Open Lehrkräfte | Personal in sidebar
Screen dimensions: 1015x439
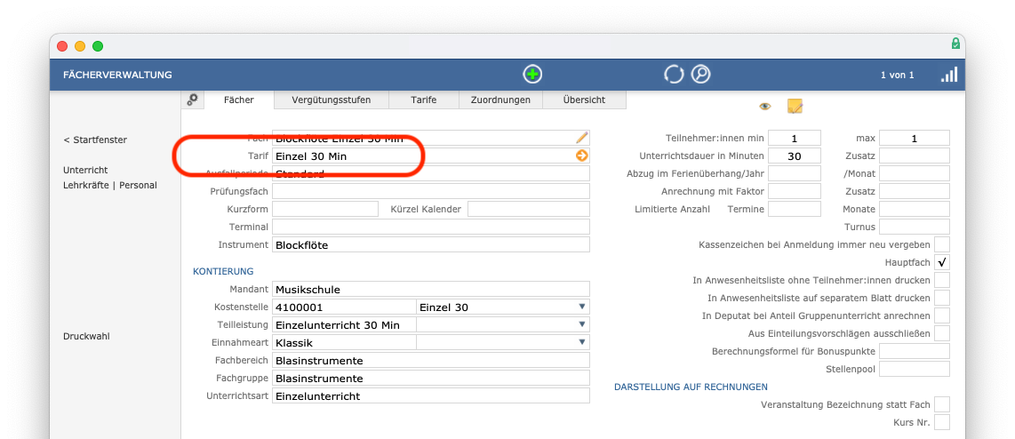click(110, 185)
